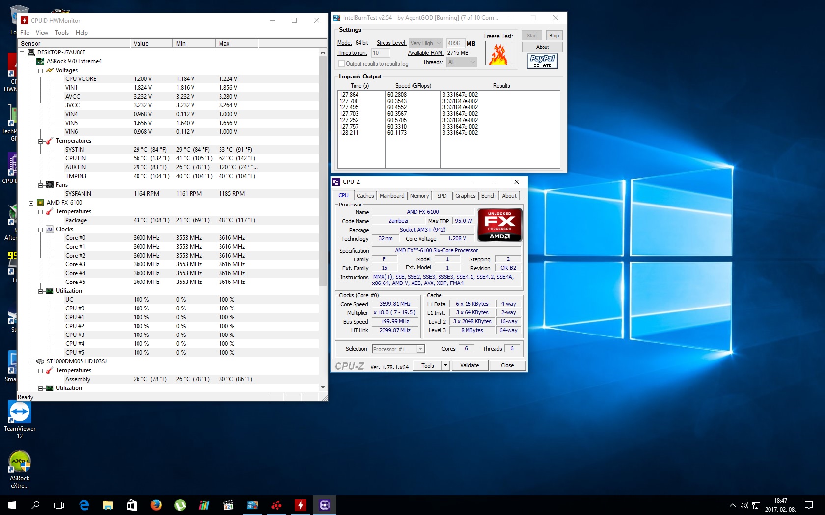The width and height of the screenshot is (825, 515).
Task: Click the Stop button in IntelBurnTest
Action: tap(554, 36)
